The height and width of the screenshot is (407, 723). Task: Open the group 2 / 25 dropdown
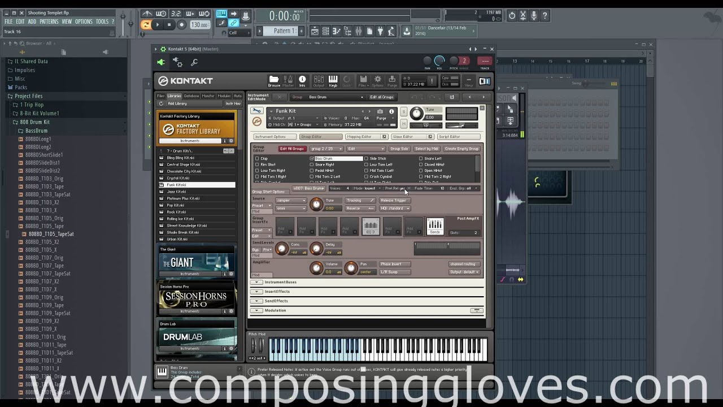pos(326,149)
